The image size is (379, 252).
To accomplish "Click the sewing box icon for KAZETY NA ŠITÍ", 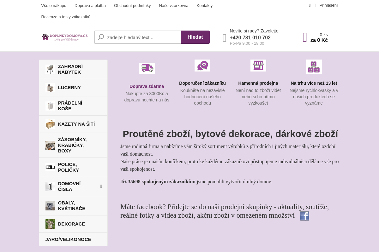I will coord(50,124).
